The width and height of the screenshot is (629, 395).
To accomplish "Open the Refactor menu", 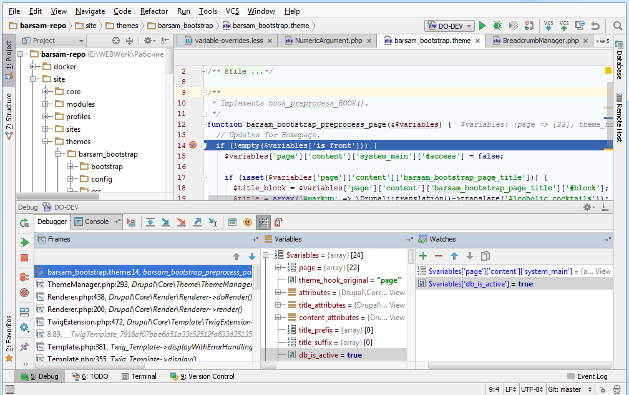I will click(x=154, y=11).
